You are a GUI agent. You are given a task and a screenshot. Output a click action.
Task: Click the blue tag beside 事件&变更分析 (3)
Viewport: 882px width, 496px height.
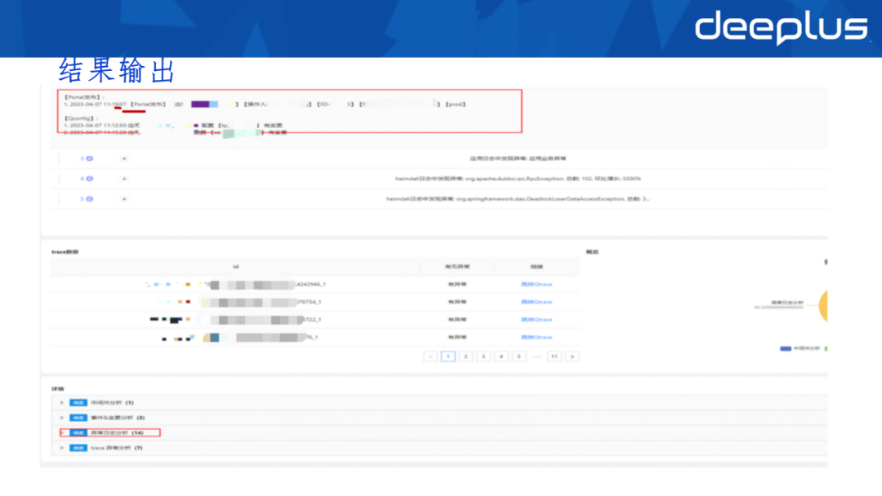78,418
